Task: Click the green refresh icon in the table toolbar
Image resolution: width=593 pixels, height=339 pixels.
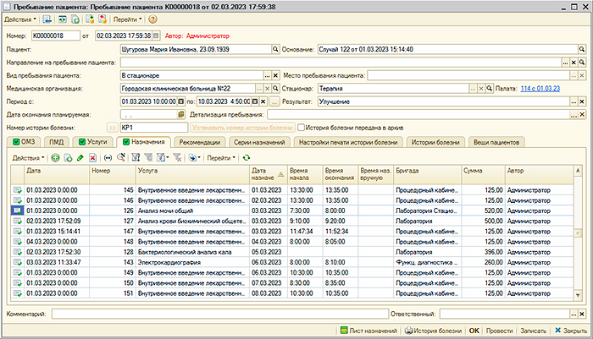Action: pyautogui.click(x=246, y=157)
